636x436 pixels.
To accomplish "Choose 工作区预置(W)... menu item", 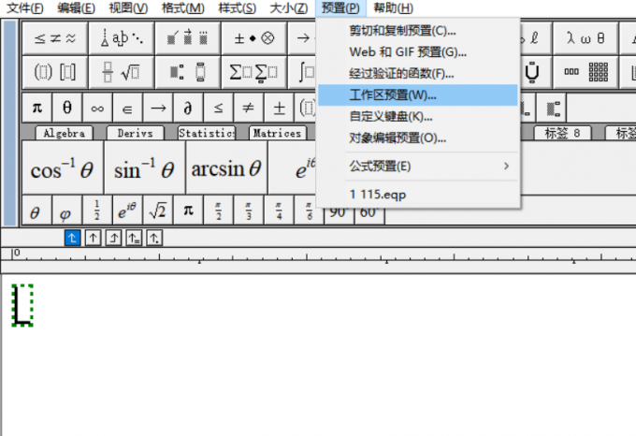I will click(418, 94).
